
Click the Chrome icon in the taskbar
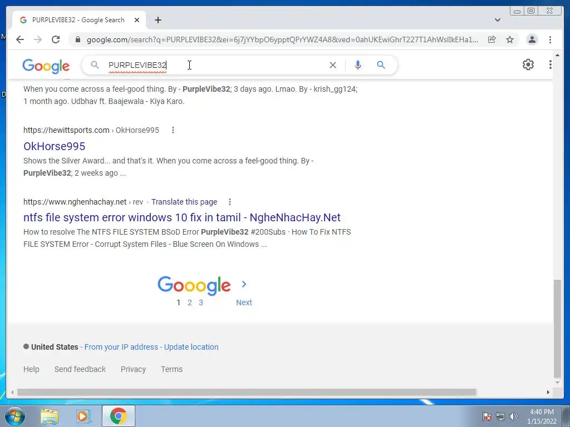pos(118,416)
